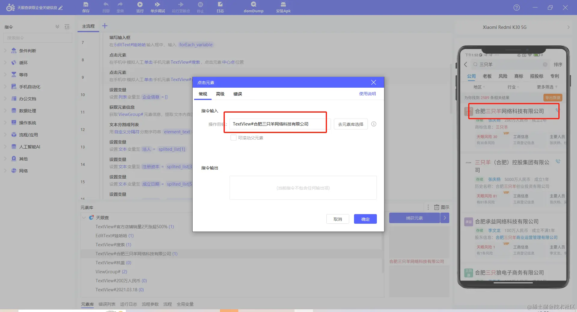This screenshot has height=312, width=577.
Task: Open the three-dot menu near 图示
Action: (428, 207)
